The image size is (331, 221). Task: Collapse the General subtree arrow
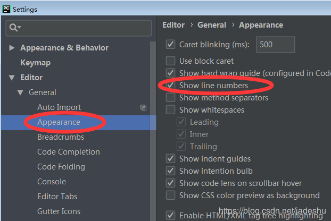coord(20,92)
